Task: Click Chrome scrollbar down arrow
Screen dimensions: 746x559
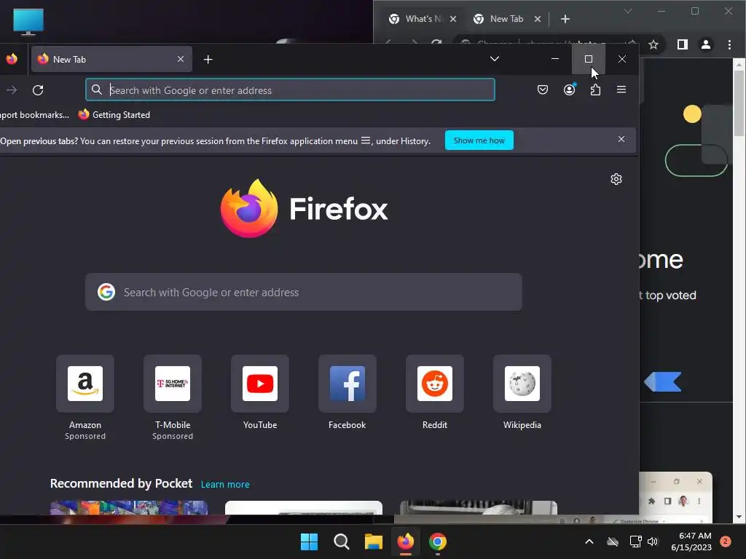Action: [739, 517]
